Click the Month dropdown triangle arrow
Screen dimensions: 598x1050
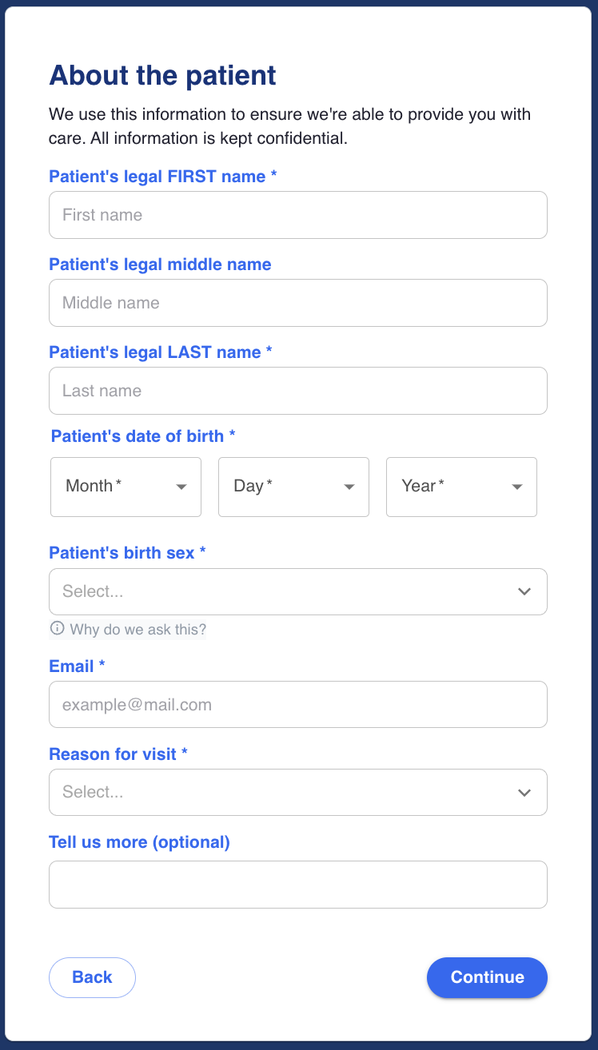[x=181, y=487]
